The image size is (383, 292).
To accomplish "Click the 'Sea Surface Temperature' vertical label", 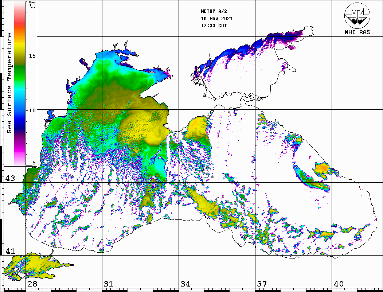I will [x=9, y=83].
